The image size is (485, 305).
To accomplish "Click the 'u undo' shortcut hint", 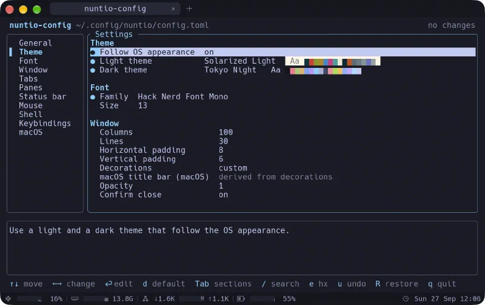I will pyautogui.click(x=352, y=284).
